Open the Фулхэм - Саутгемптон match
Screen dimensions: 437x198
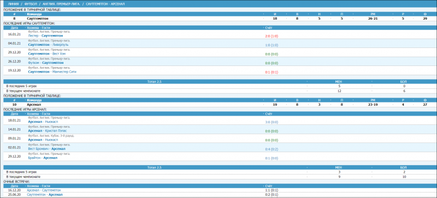click(45, 63)
